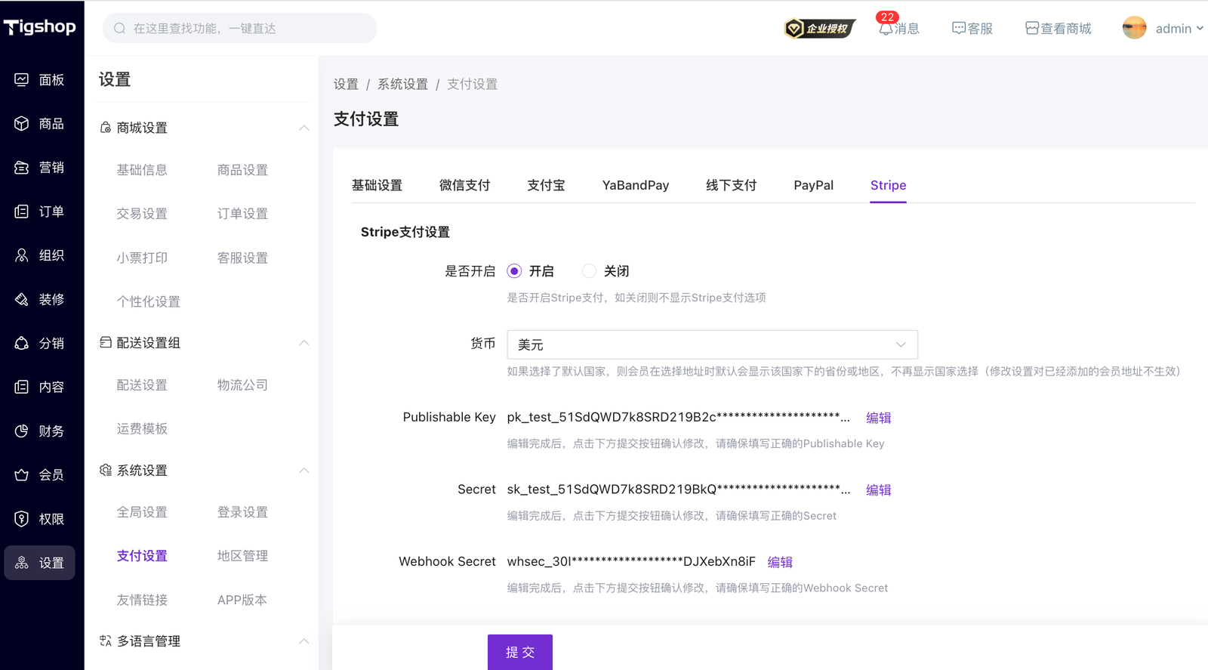1208x670 pixels.
Task: Open the 查看商城 storefront icon
Action: tap(1032, 29)
